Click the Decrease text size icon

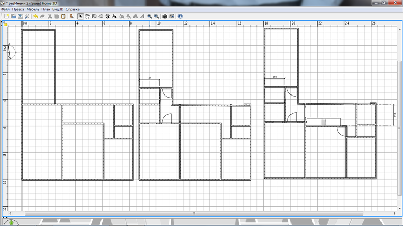tap(128, 16)
